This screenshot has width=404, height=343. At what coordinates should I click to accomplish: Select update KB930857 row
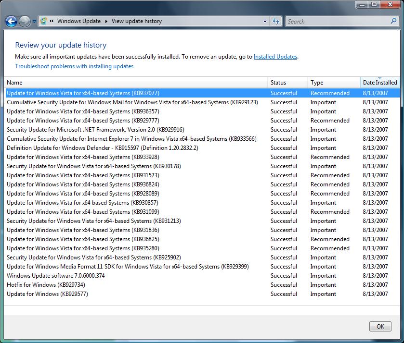(203, 203)
